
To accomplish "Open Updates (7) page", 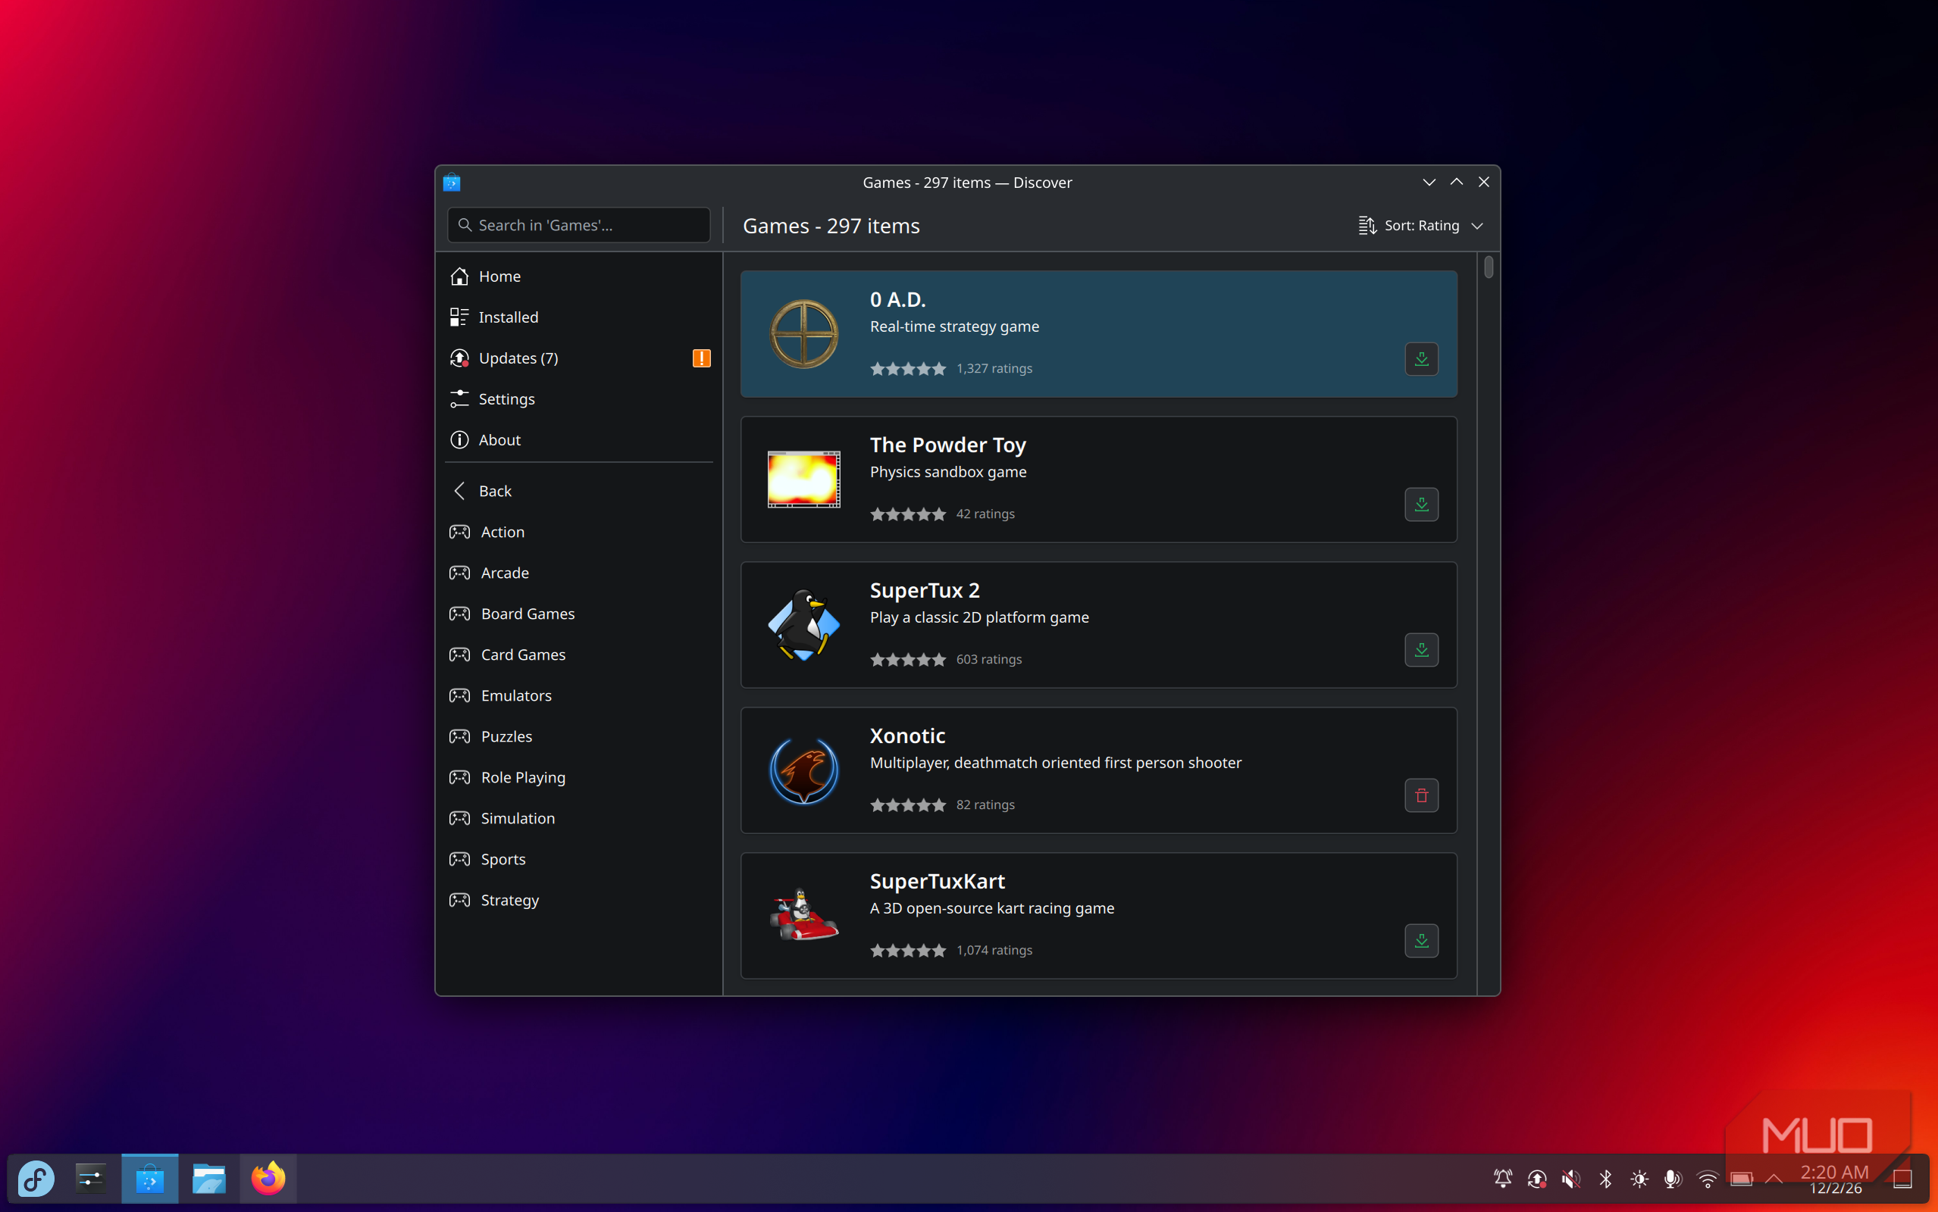I will coord(579,358).
